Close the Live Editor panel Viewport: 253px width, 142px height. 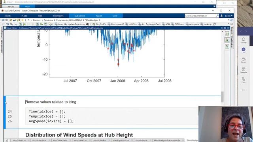point(228,28)
